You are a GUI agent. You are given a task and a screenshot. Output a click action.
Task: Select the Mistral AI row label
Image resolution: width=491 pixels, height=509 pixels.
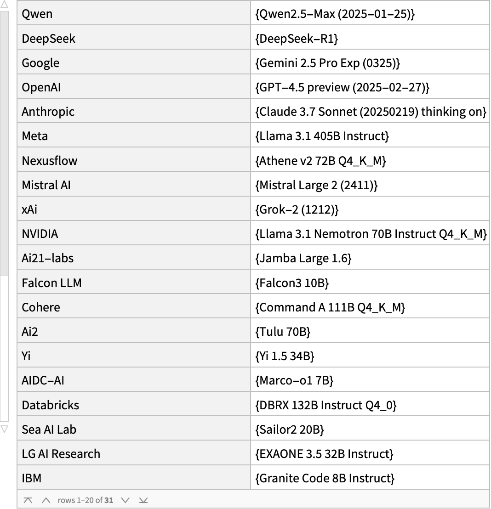tap(46, 185)
